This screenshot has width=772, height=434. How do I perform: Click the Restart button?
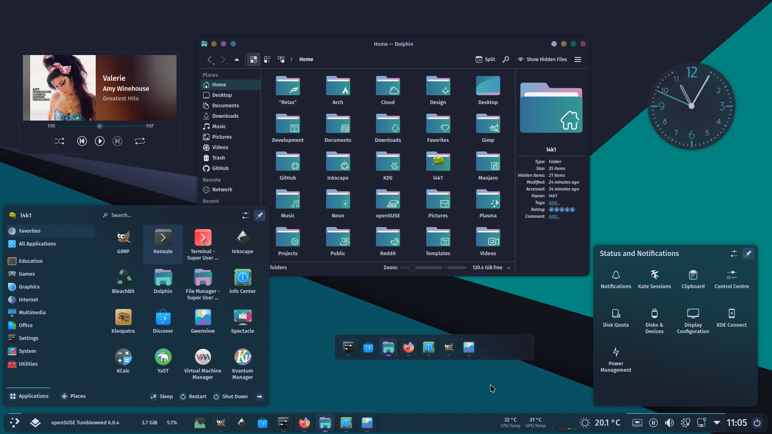point(193,397)
